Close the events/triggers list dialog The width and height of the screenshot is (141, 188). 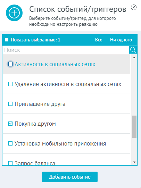(x=134, y=7)
